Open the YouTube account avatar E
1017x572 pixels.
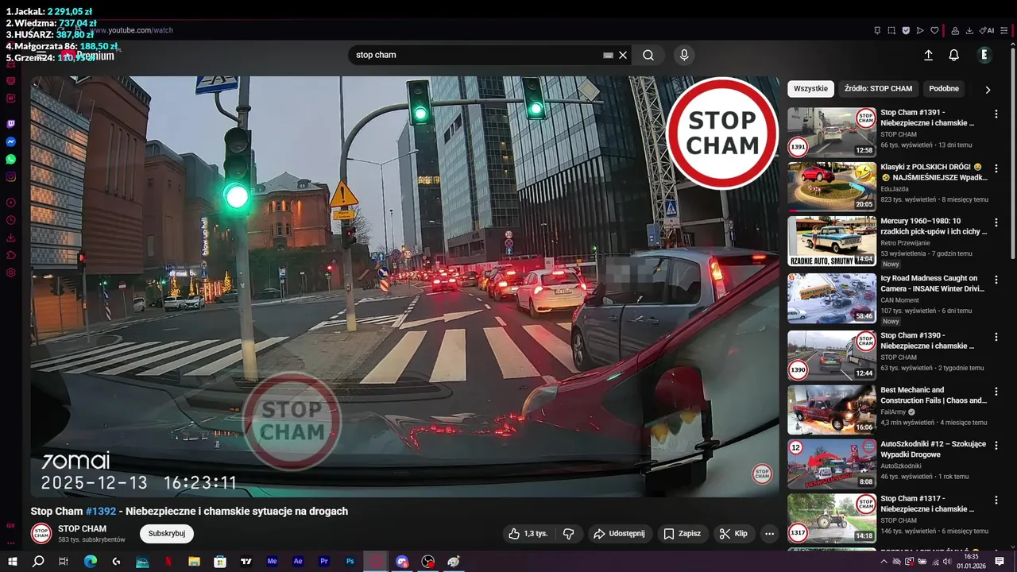(984, 55)
